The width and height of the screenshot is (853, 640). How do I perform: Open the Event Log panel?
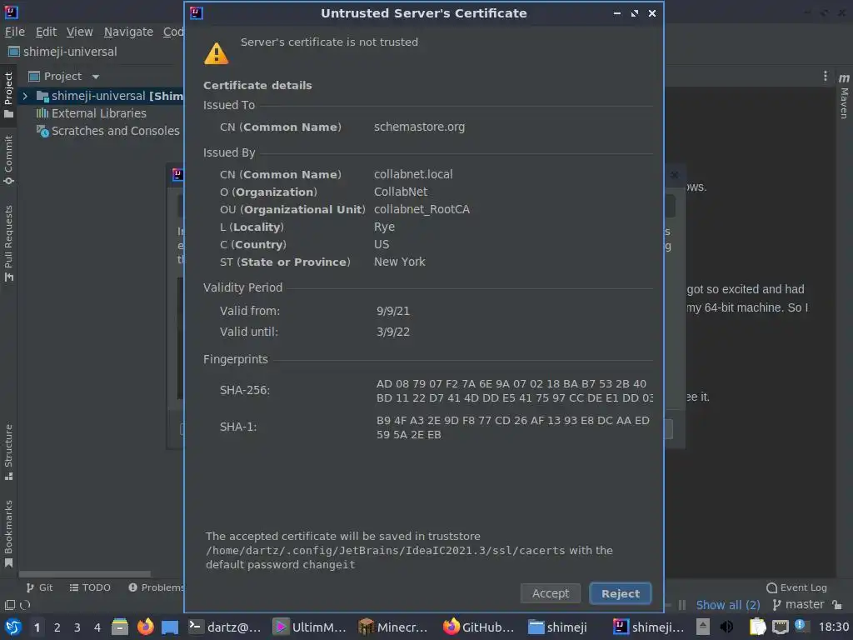point(796,587)
